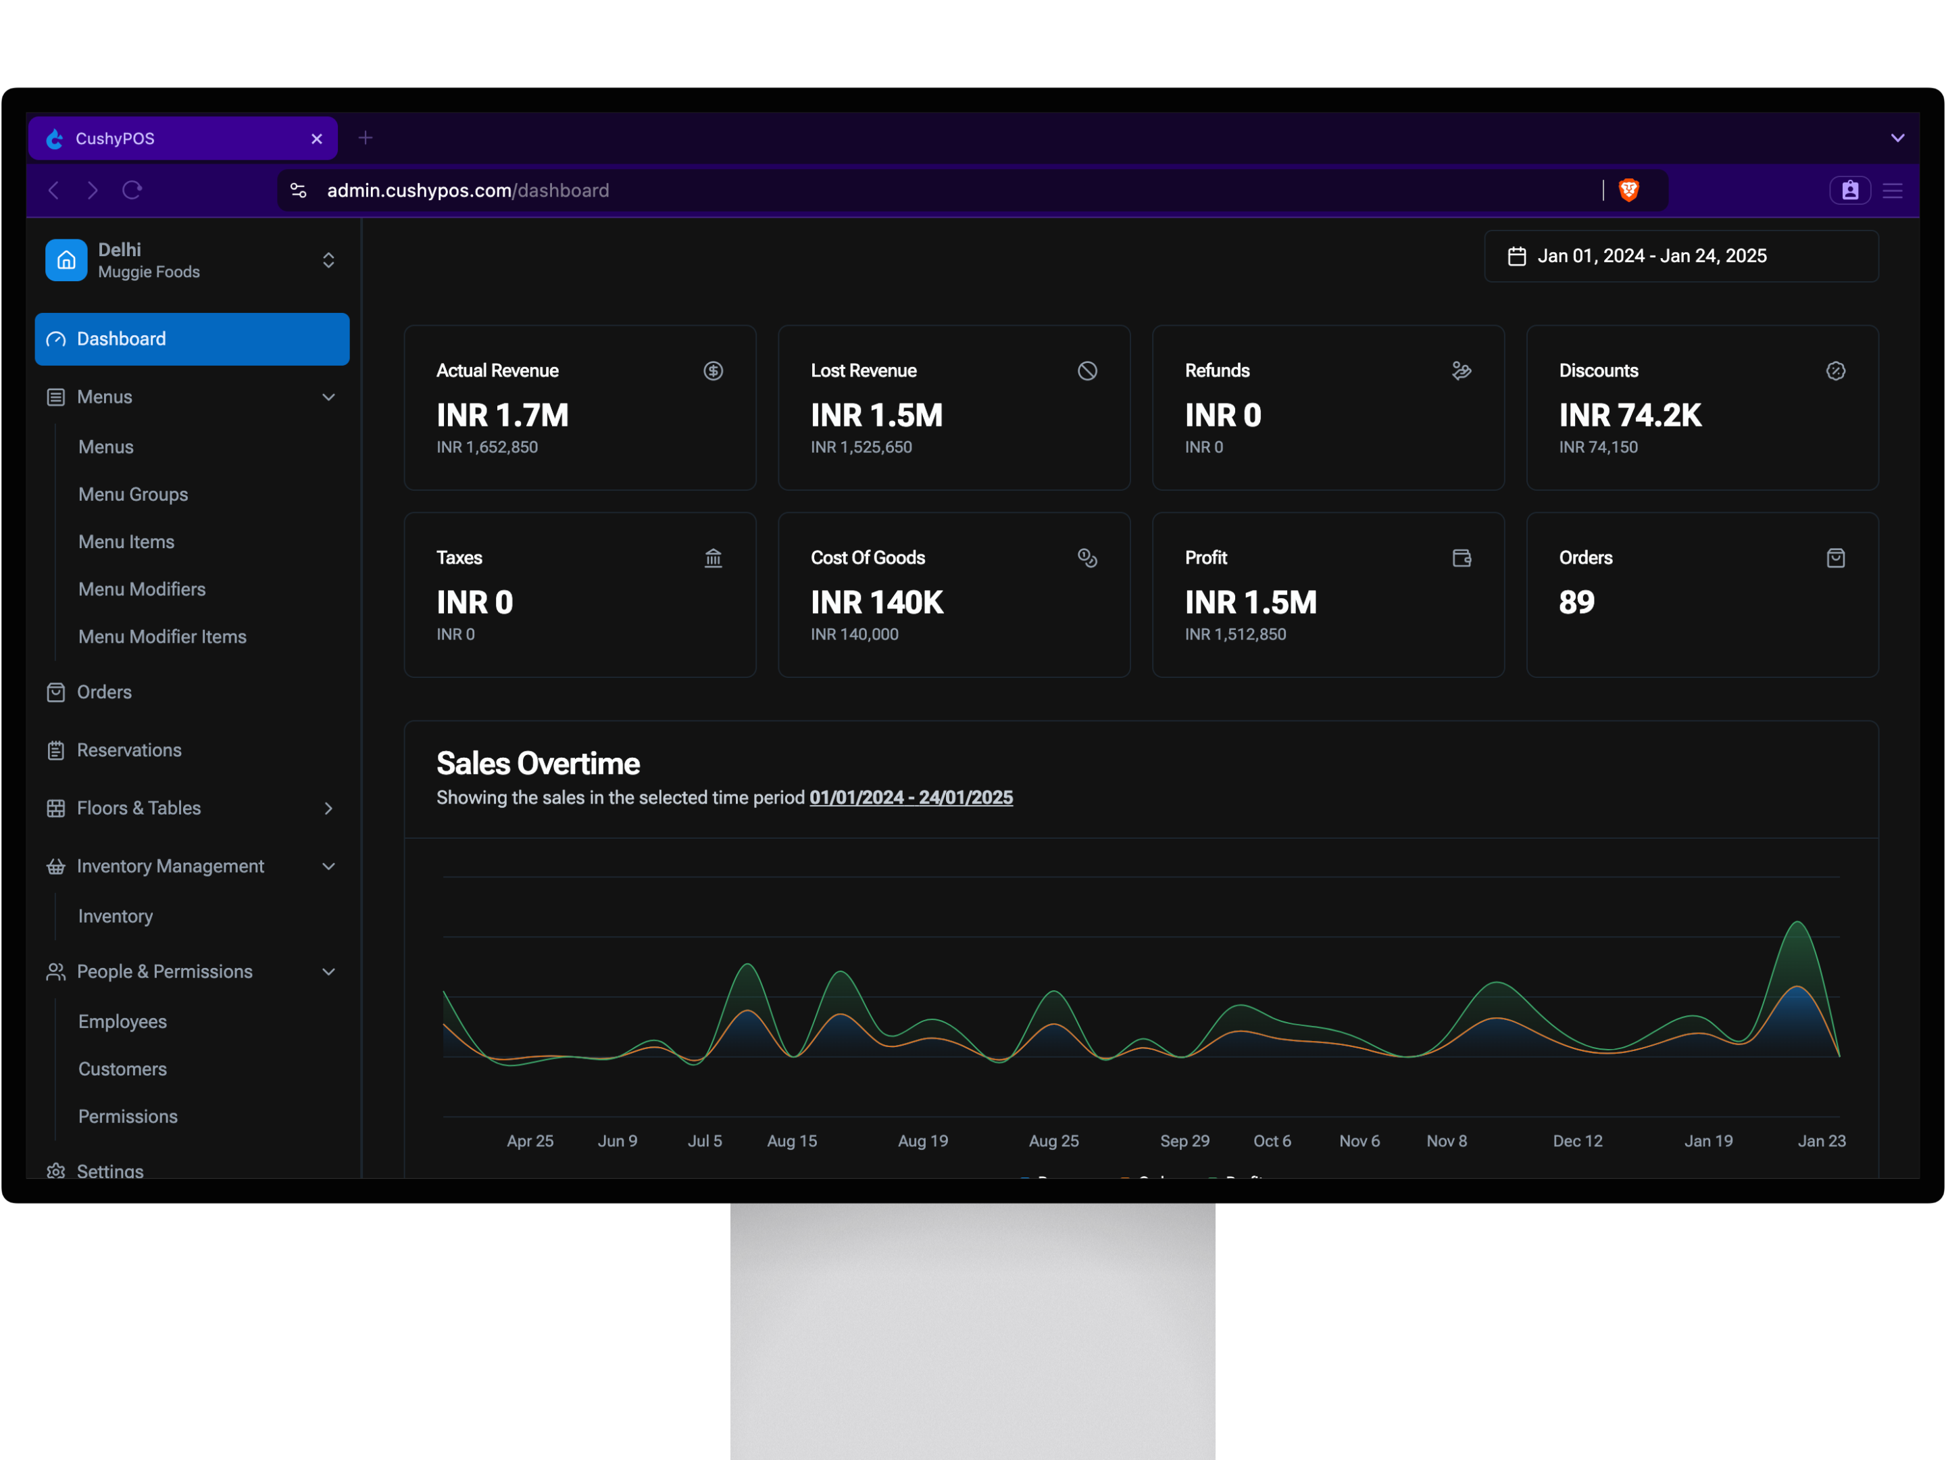Click the browser profile icon in toolbar
Screen dimensions: 1946x1460
pos(1849,190)
